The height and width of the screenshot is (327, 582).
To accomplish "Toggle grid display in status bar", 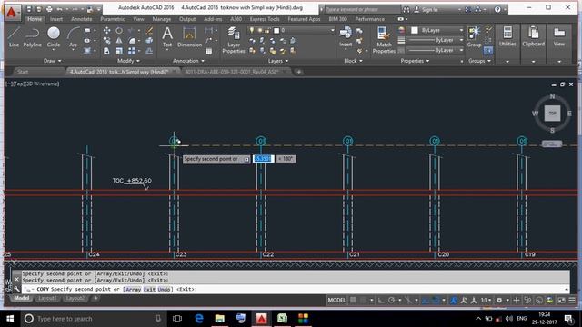I will click(x=354, y=300).
